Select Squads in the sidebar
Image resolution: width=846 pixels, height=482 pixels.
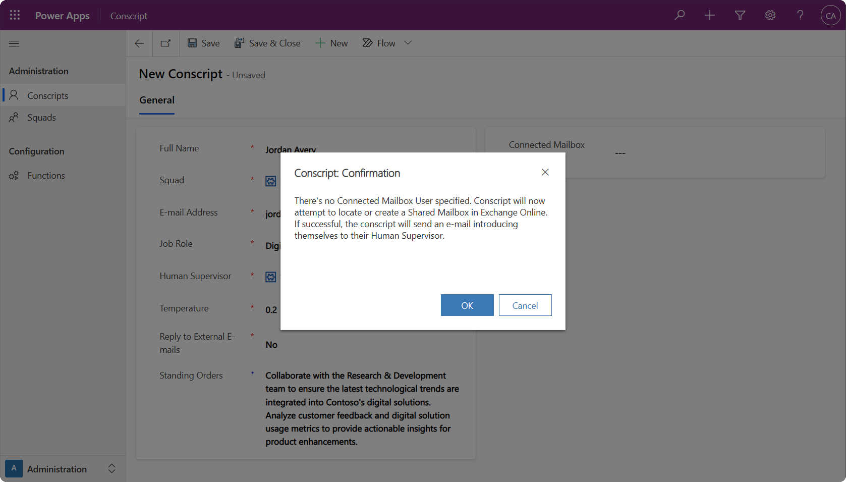[63, 117]
